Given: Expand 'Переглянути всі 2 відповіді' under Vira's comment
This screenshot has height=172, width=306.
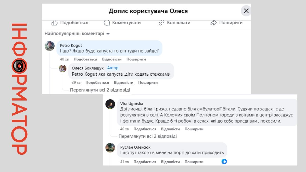Looking at the screenshot, I should [148, 137].
